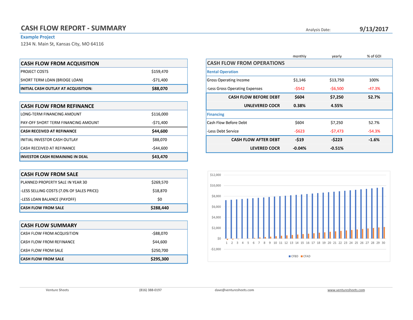Click the 'CASH FLOW SUMMARY' section header

49,225
